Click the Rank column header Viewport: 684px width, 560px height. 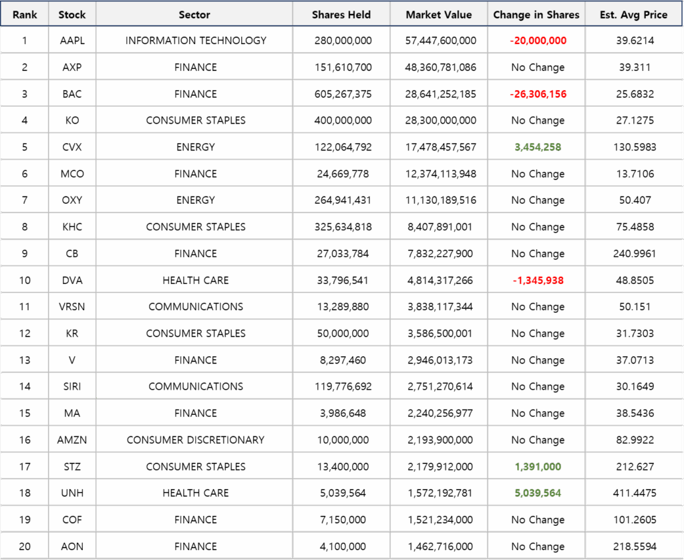click(x=25, y=15)
